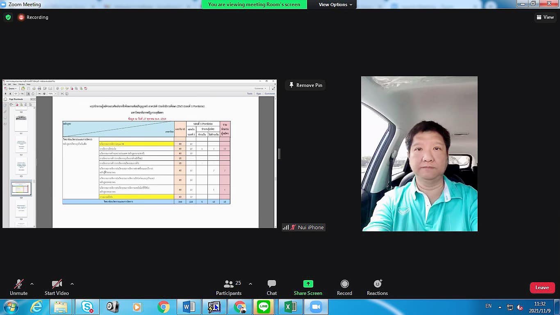Click the Record icon

344,284
